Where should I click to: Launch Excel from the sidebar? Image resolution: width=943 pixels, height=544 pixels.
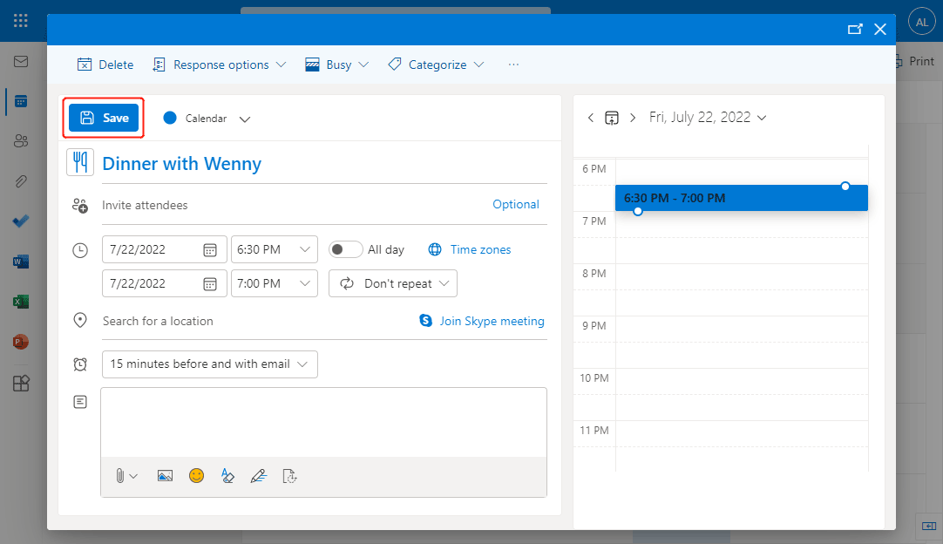(x=21, y=302)
